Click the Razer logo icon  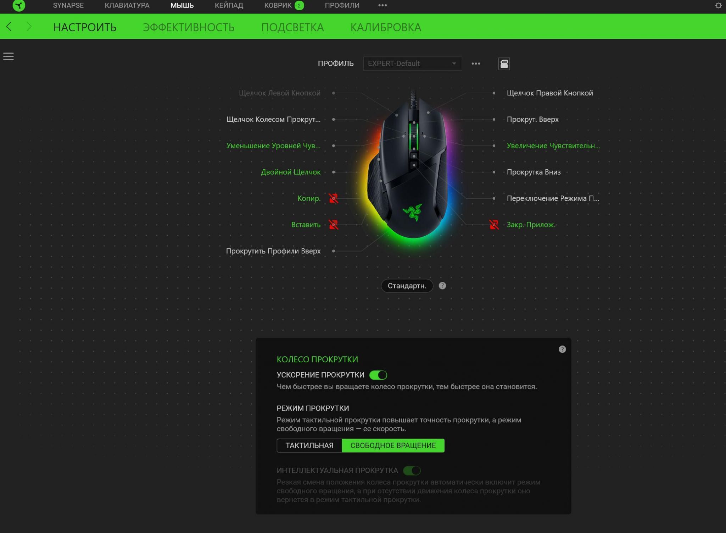[19, 5]
